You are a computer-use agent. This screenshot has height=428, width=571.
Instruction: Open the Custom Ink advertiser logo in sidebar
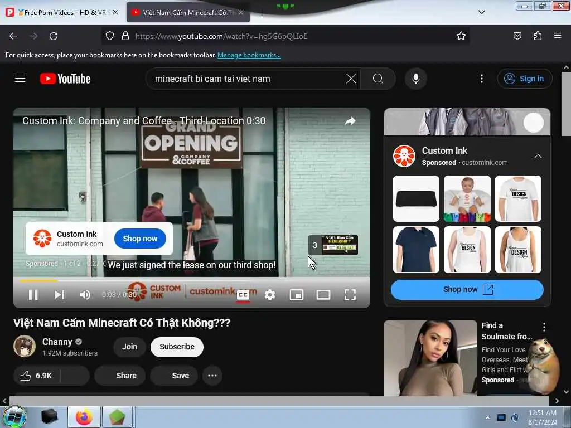(x=404, y=156)
